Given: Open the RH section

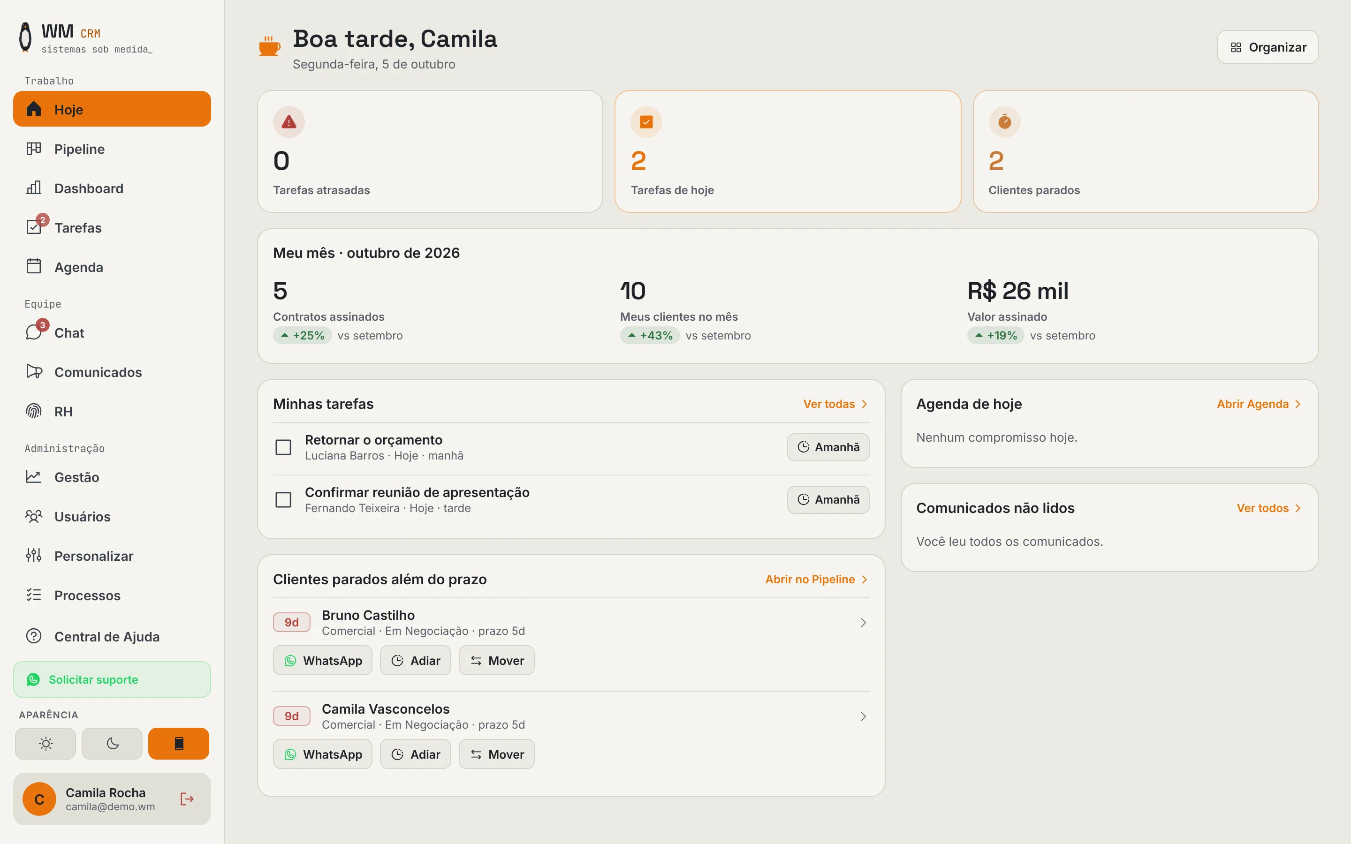Looking at the screenshot, I should point(112,411).
